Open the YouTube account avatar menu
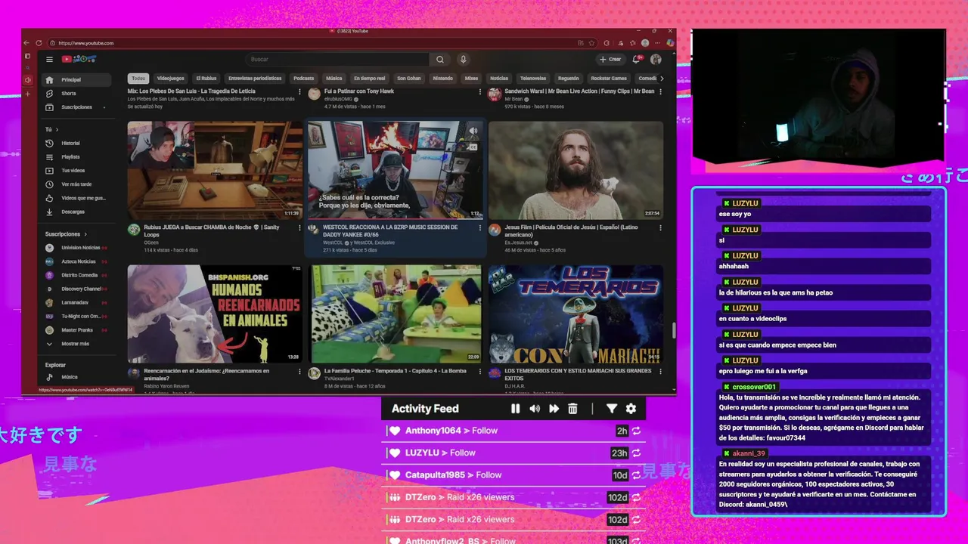 point(656,59)
